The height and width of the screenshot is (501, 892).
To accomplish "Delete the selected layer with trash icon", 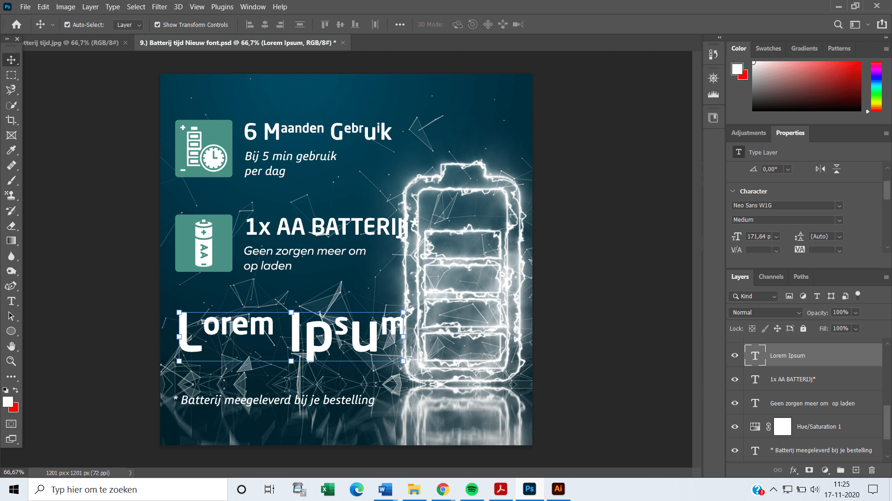I will pyautogui.click(x=872, y=470).
